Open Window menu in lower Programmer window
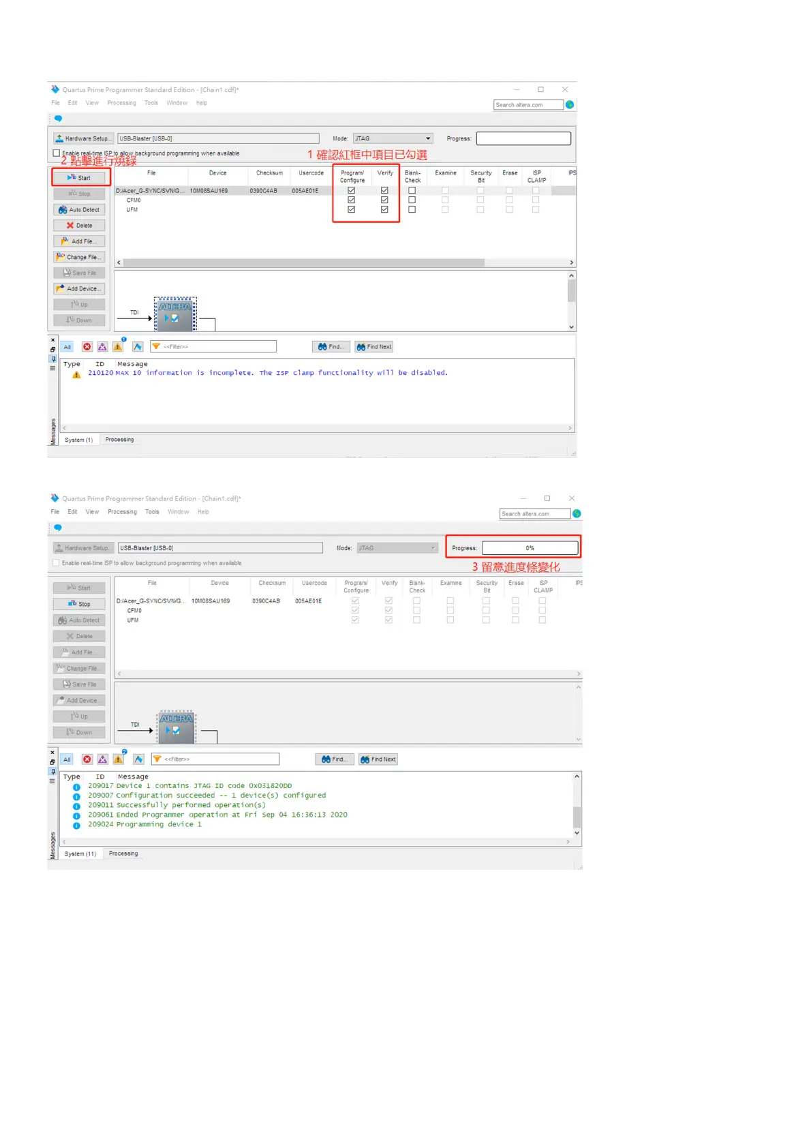 (179, 512)
